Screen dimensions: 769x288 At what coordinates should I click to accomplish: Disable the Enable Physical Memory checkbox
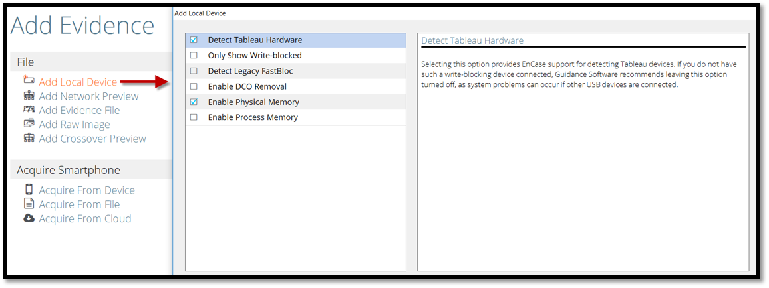click(x=194, y=102)
